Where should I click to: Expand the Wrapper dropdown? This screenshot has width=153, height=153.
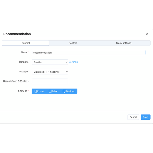[50, 72]
